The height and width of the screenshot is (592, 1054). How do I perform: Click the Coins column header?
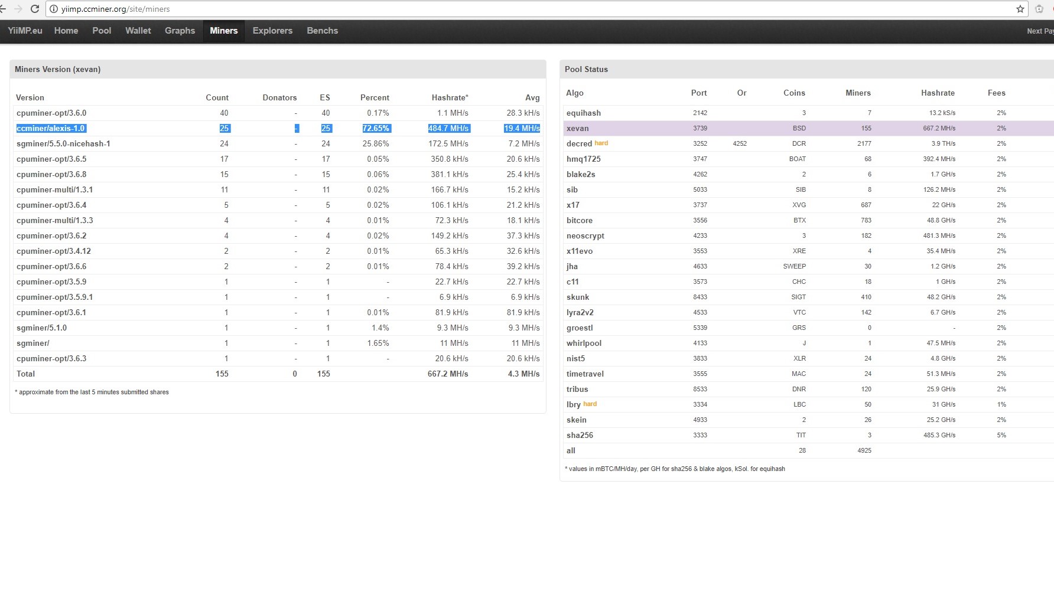point(794,93)
